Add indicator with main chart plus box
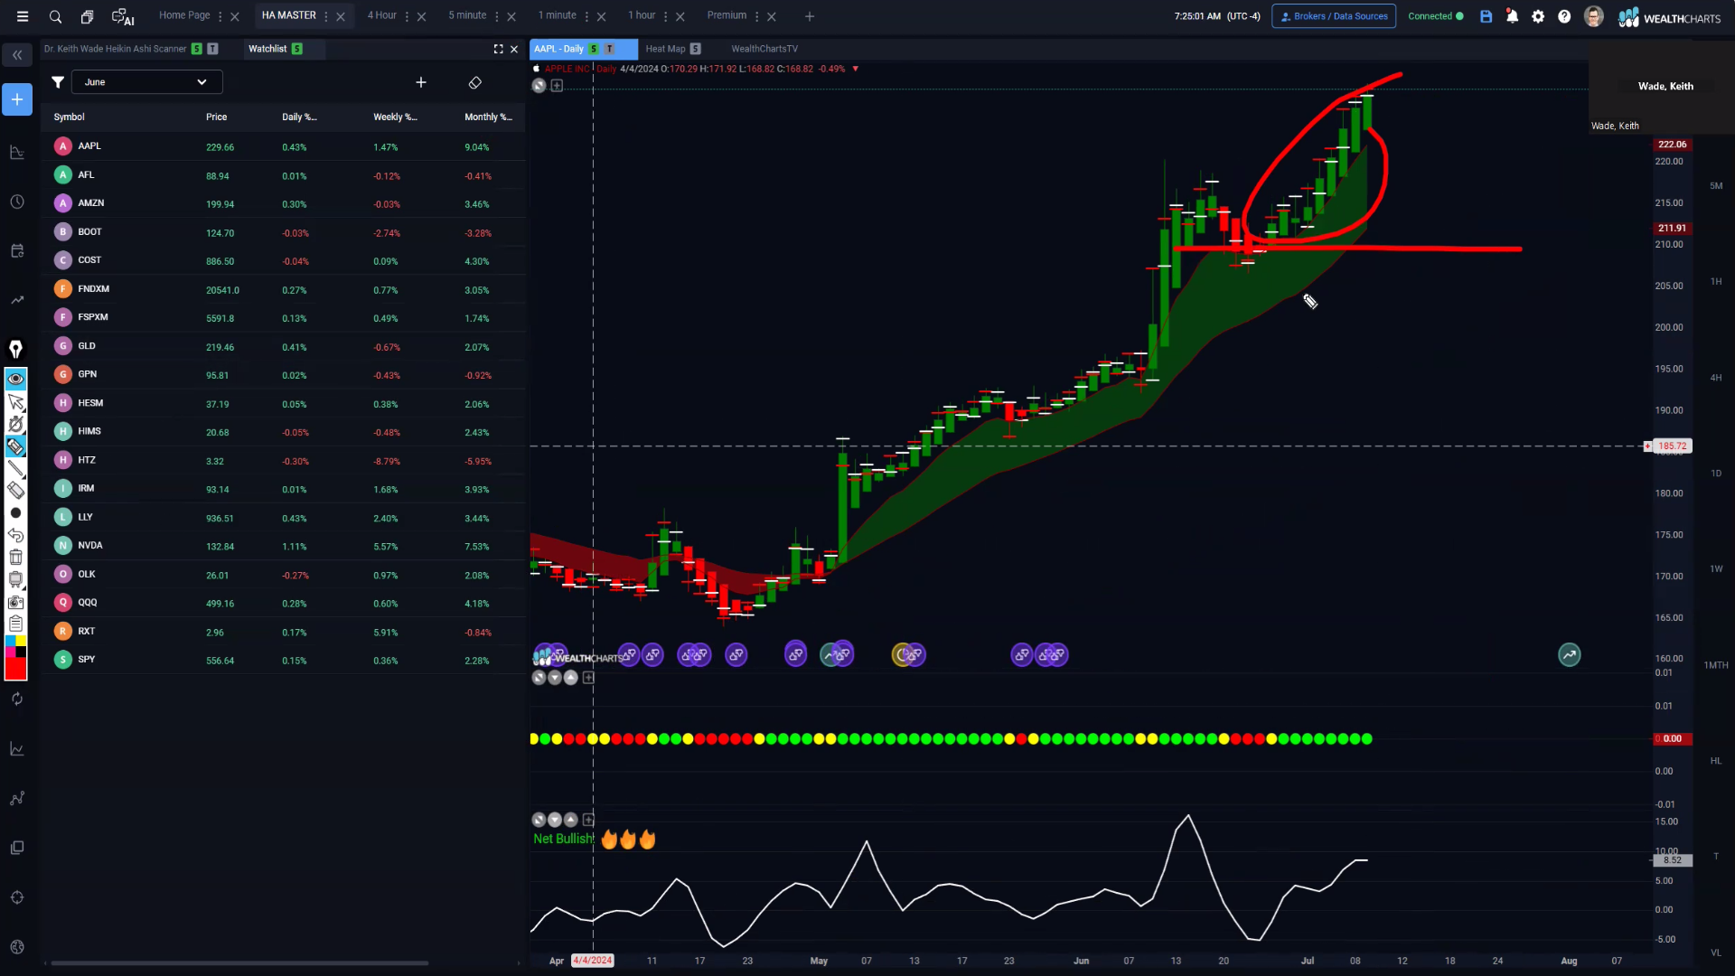The width and height of the screenshot is (1735, 976). pos(557,86)
